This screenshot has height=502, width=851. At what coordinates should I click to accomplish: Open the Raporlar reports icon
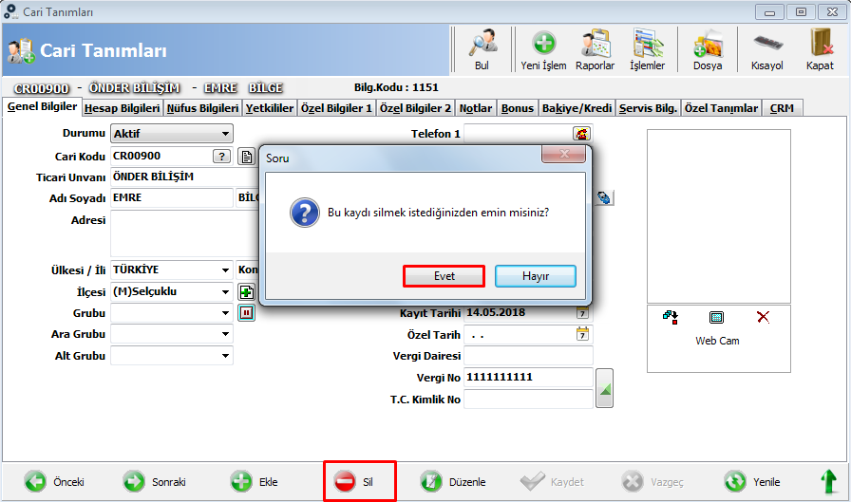596,44
